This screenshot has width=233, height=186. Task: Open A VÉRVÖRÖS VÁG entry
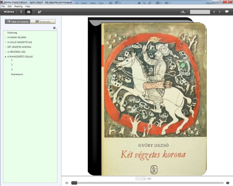[16, 52]
